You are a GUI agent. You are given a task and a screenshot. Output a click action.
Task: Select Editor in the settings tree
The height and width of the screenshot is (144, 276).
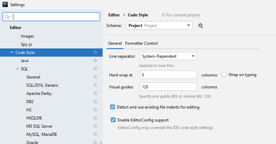point(15,28)
